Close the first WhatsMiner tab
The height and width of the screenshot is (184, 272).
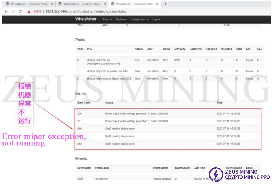tap(52, 4)
